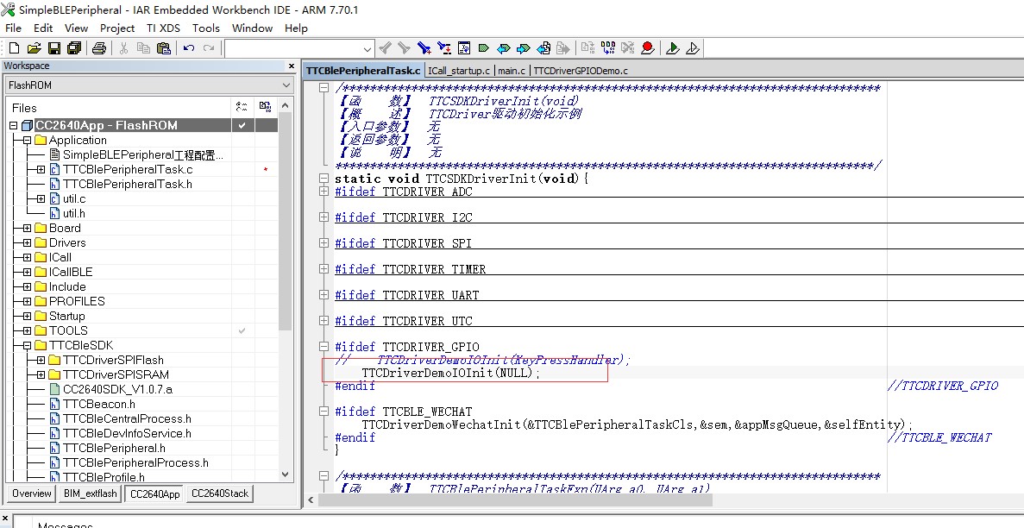Click the Compile toolbar icon
1024x528 pixels.
587,48
